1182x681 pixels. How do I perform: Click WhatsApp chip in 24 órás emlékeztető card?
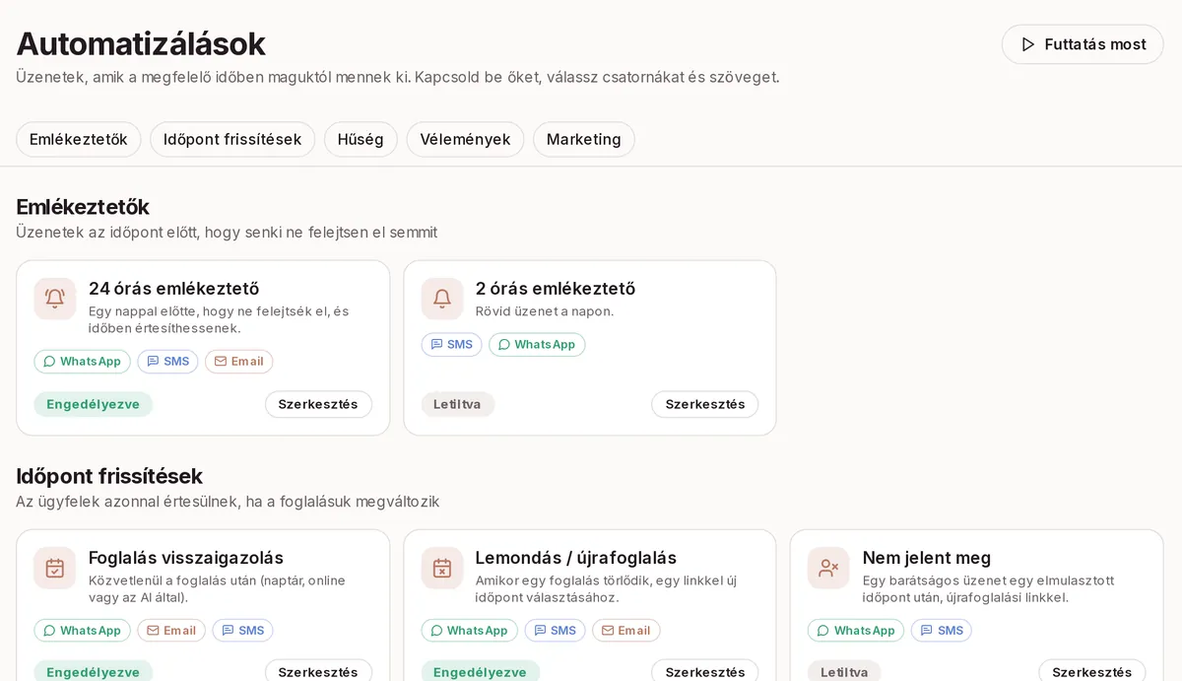pyautogui.click(x=82, y=362)
